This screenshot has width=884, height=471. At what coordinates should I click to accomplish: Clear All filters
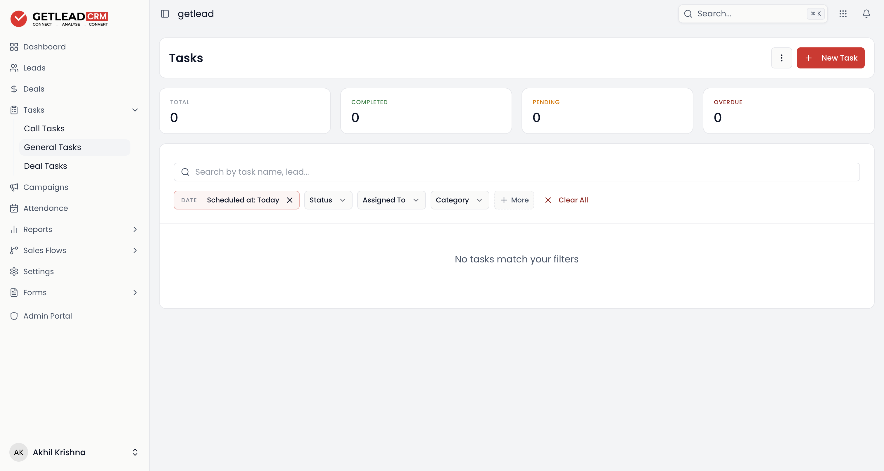coord(566,200)
